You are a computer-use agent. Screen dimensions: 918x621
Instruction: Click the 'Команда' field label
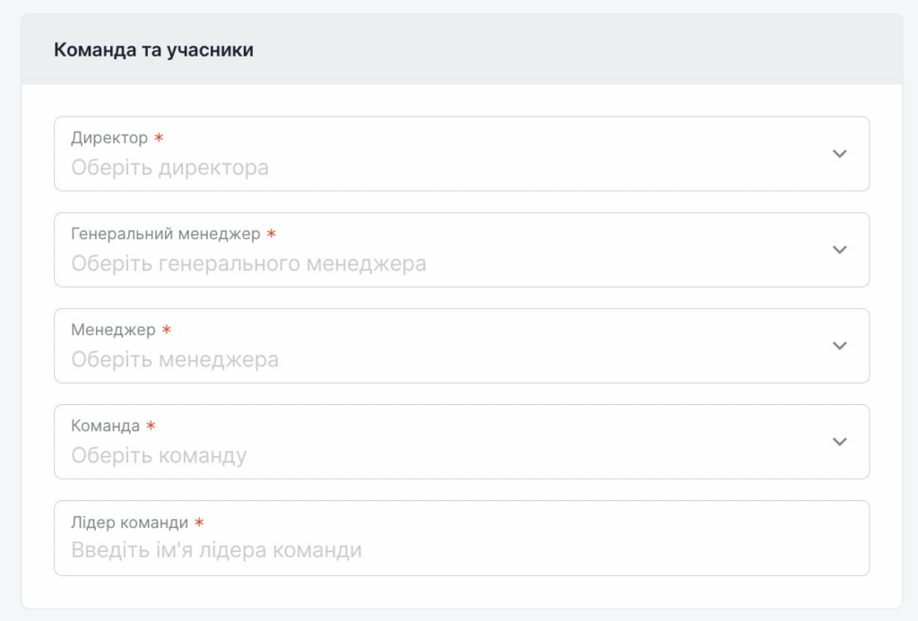click(x=105, y=426)
